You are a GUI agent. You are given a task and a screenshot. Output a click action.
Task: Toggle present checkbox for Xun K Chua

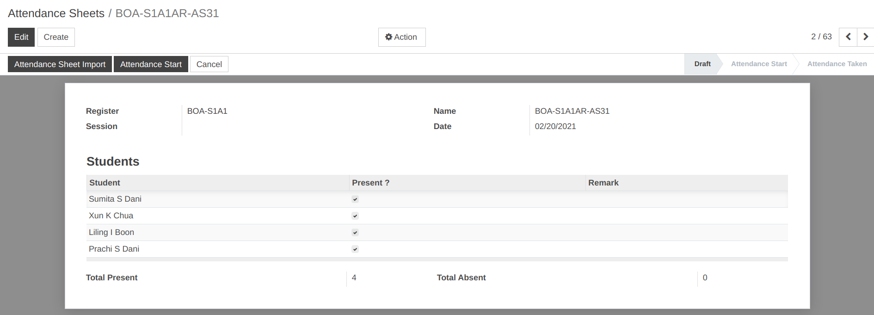(355, 216)
